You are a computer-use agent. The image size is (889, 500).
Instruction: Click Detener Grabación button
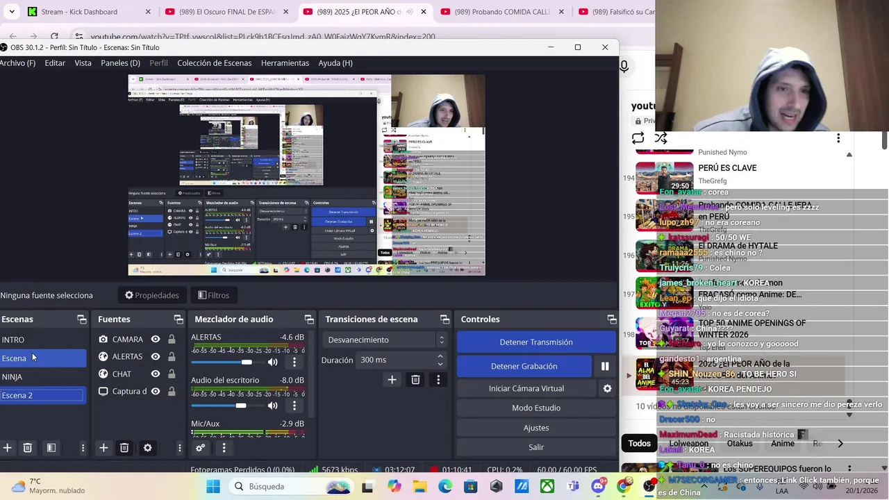point(524,366)
